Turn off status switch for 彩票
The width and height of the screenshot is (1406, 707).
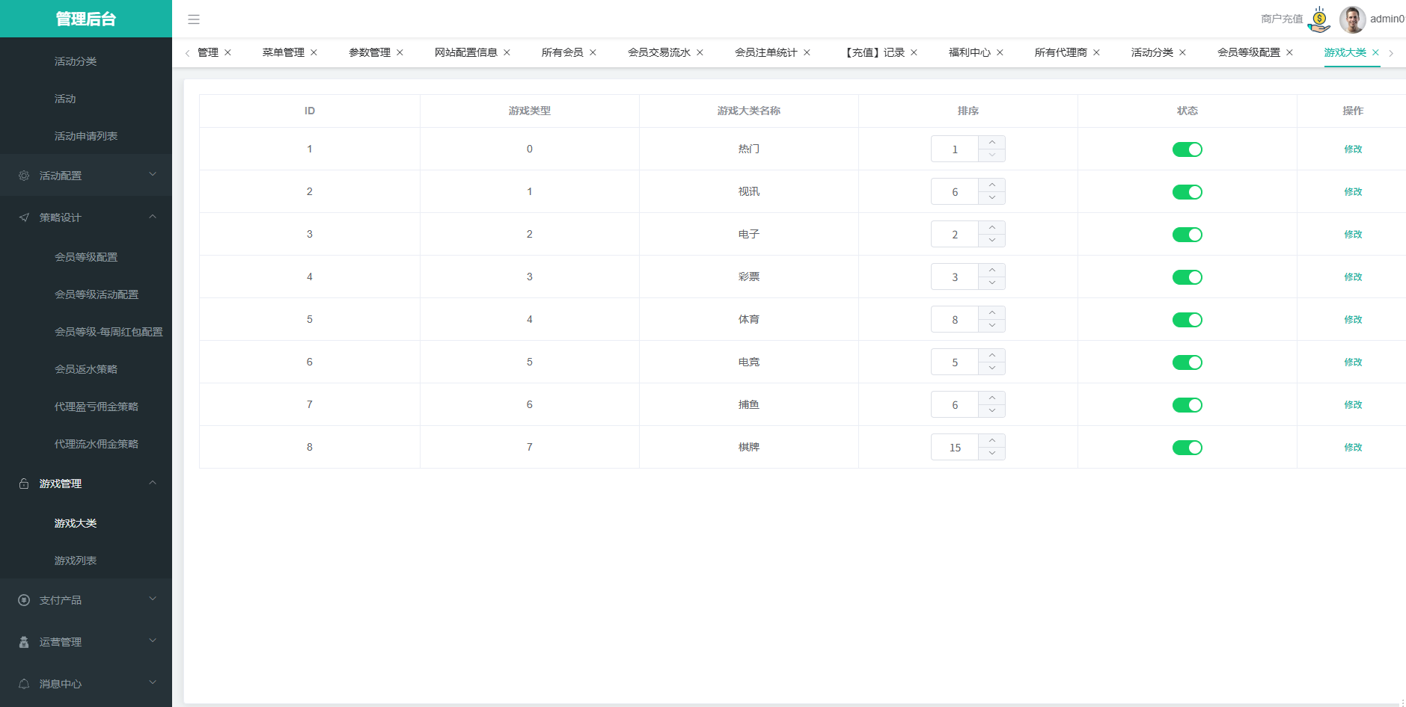(1187, 277)
